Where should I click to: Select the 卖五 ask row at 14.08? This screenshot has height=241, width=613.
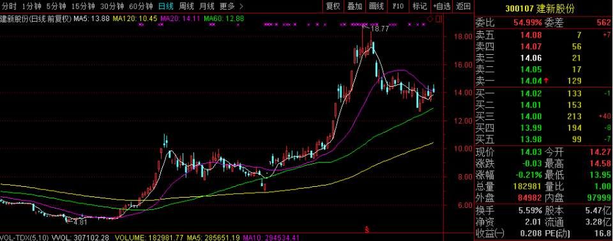point(543,36)
